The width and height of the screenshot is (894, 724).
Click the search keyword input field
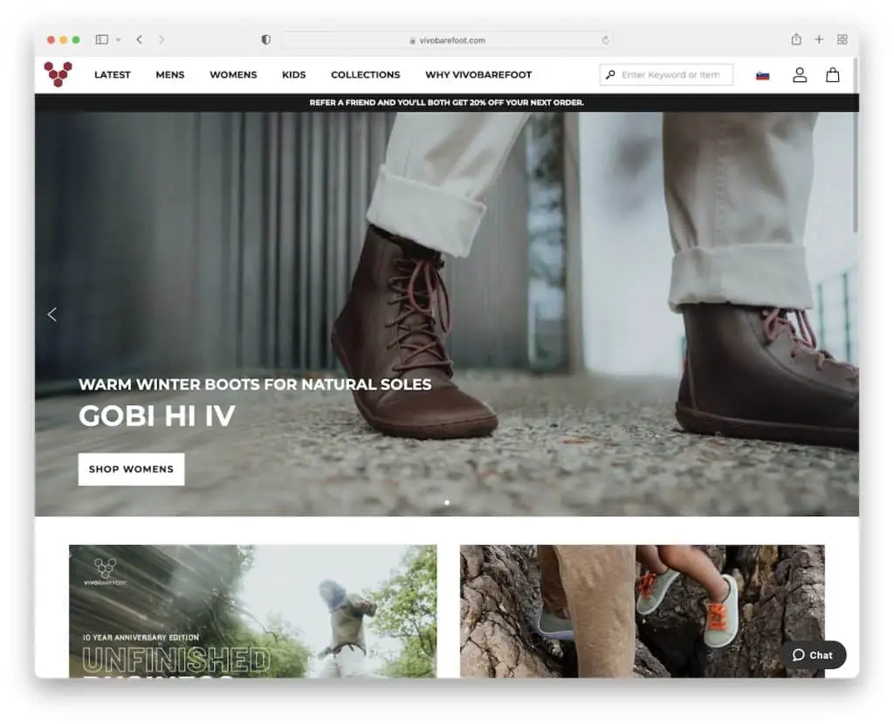[x=666, y=75]
